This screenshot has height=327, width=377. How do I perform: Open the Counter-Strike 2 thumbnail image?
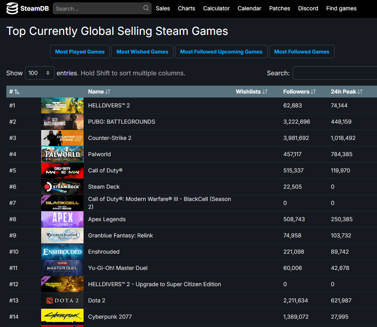click(x=62, y=138)
